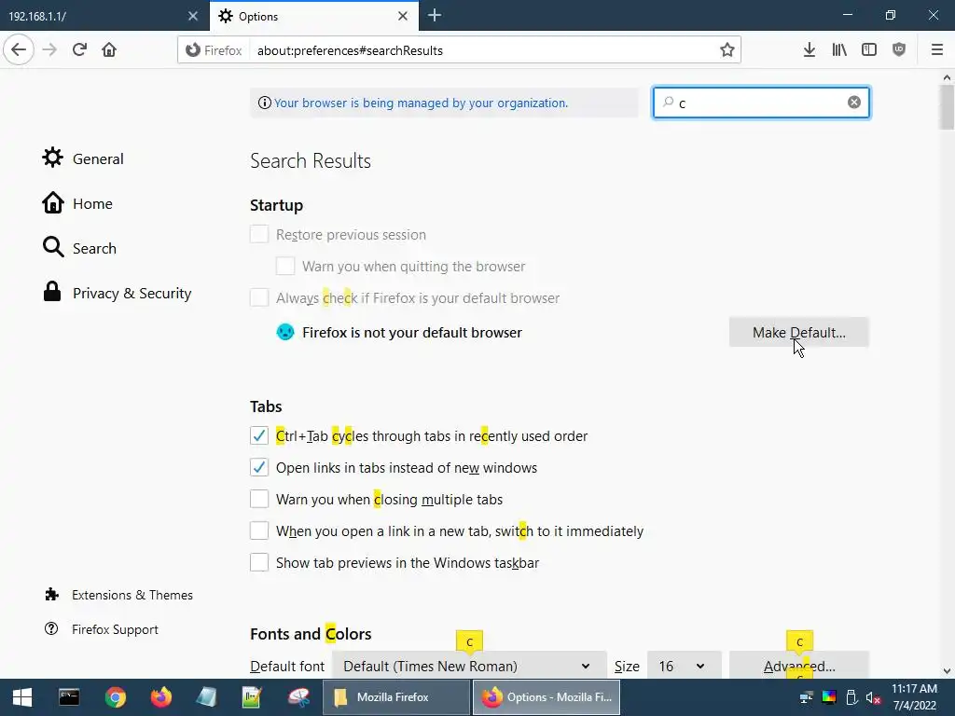The height and width of the screenshot is (716, 955).
Task: Open the uBlock shield extension icon
Action: [x=899, y=49]
